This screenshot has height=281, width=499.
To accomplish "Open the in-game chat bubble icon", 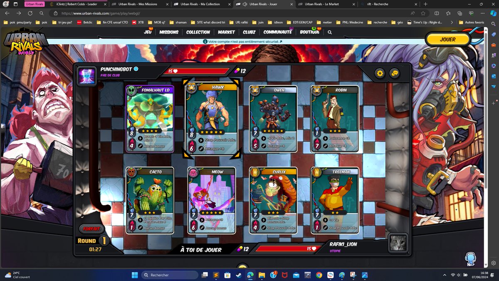I will point(394,74).
